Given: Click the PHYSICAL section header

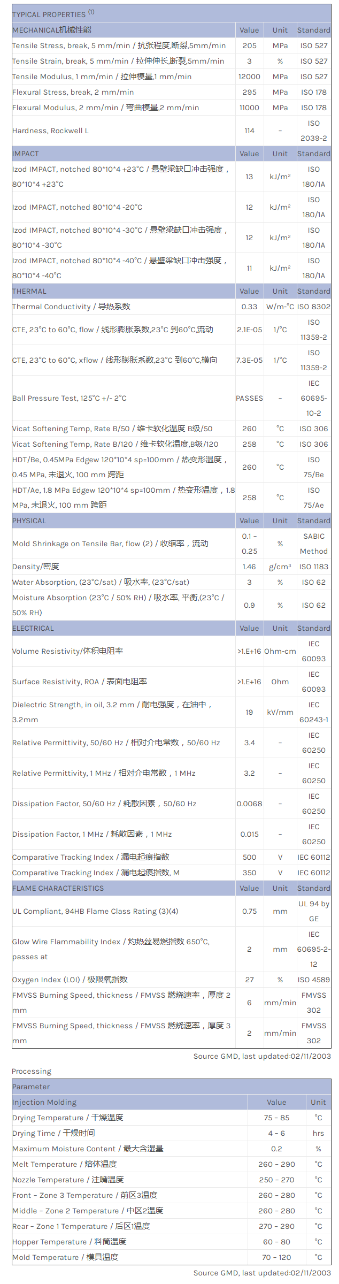Looking at the screenshot, I should (29, 521).
